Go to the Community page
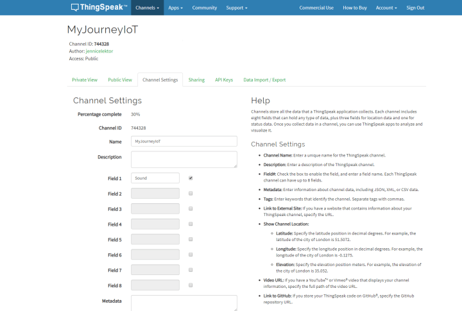 (205, 8)
